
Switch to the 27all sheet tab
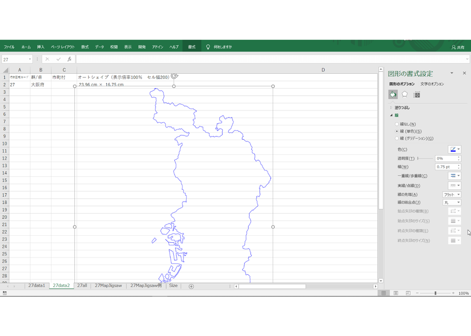coord(82,286)
